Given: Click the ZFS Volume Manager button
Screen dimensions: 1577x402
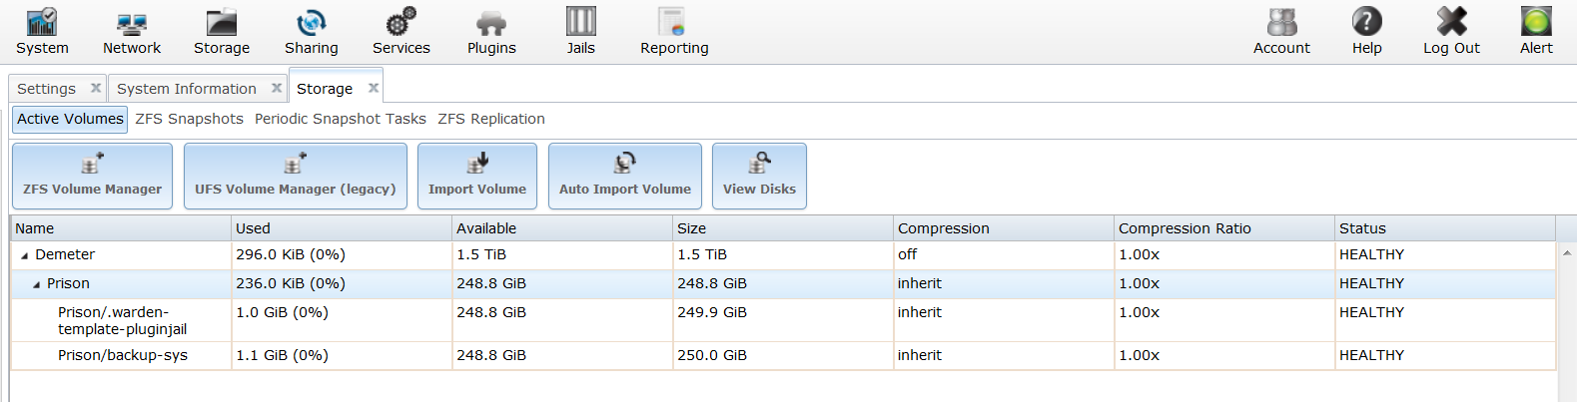Looking at the screenshot, I should 92,176.
